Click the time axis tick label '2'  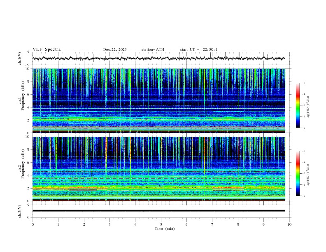click(x=84, y=224)
